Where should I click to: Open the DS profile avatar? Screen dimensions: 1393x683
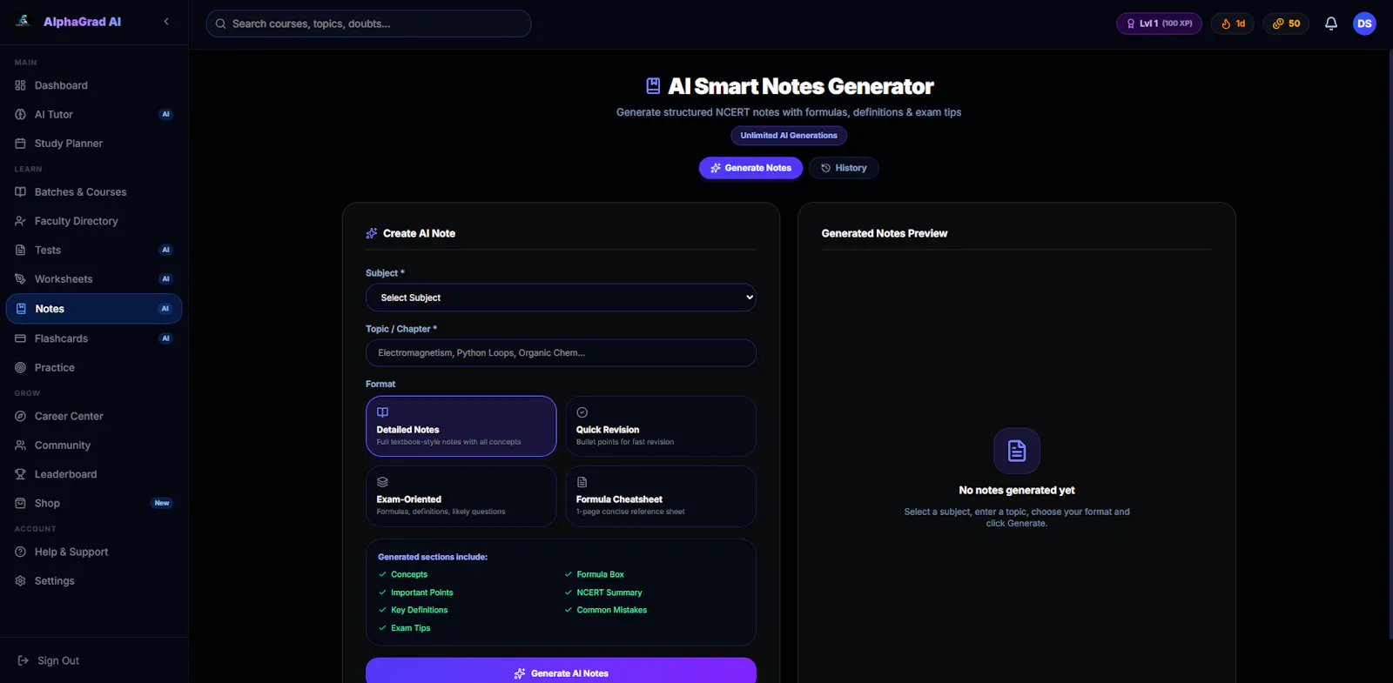coord(1364,23)
